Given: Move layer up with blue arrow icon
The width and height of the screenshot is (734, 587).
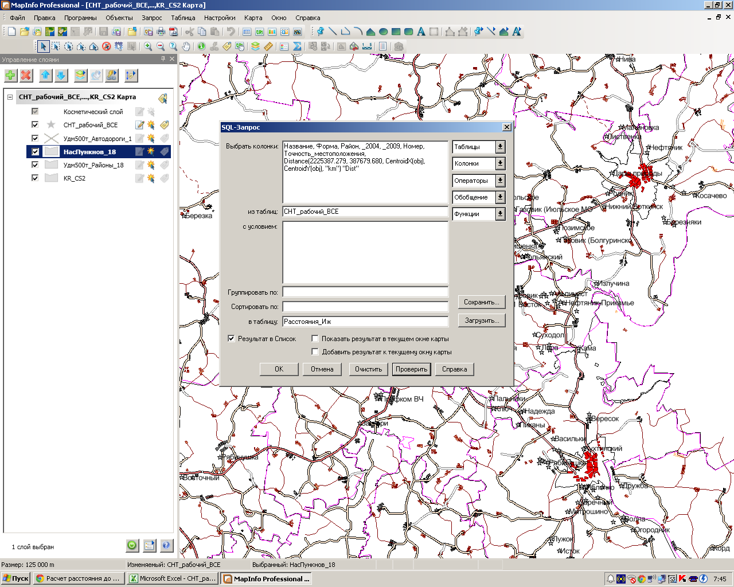Looking at the screenshot, I should pos(46,75).
